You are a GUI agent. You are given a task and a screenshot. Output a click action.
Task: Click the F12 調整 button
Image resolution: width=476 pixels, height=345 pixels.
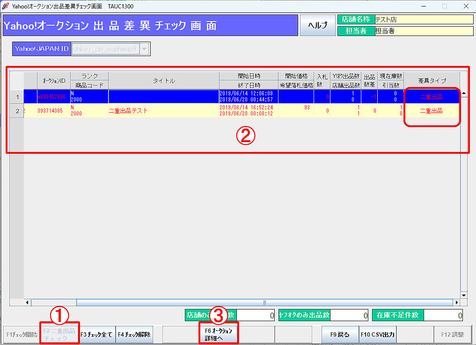tap(452, 334)
